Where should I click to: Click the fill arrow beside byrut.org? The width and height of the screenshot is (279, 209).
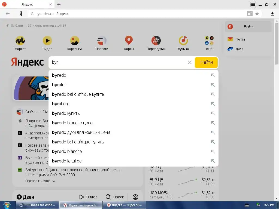point(213,104)
